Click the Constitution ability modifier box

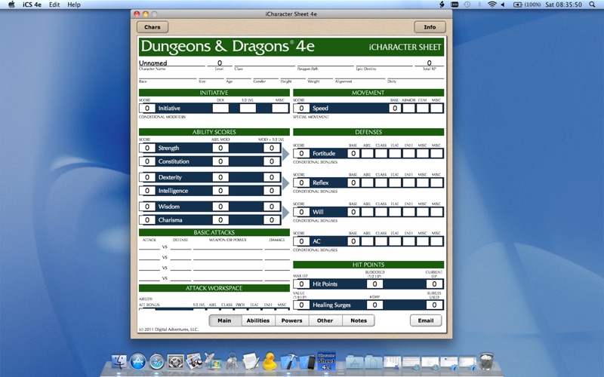click(x=220, y=161)
